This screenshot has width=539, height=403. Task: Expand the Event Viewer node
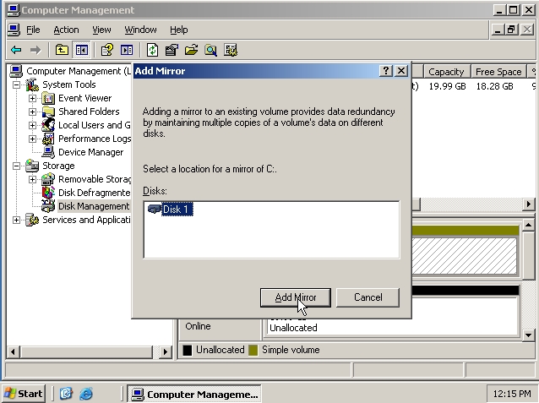click(32, 98)
